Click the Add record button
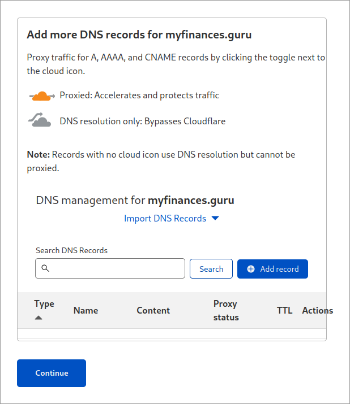The image size is (350, 404). click(272, 269)
